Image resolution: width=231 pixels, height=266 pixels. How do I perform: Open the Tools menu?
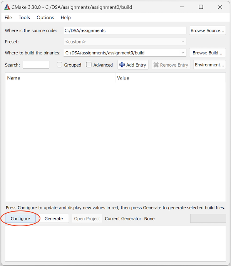(24, 17)
